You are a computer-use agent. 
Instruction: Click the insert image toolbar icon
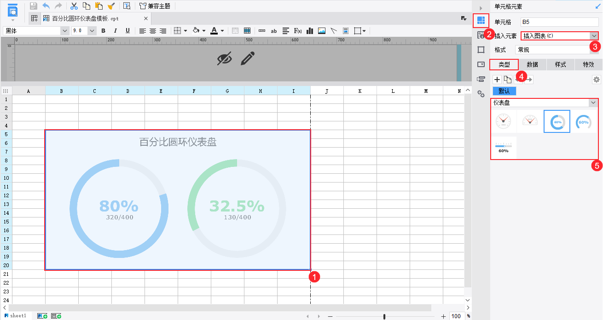[321, 31]
